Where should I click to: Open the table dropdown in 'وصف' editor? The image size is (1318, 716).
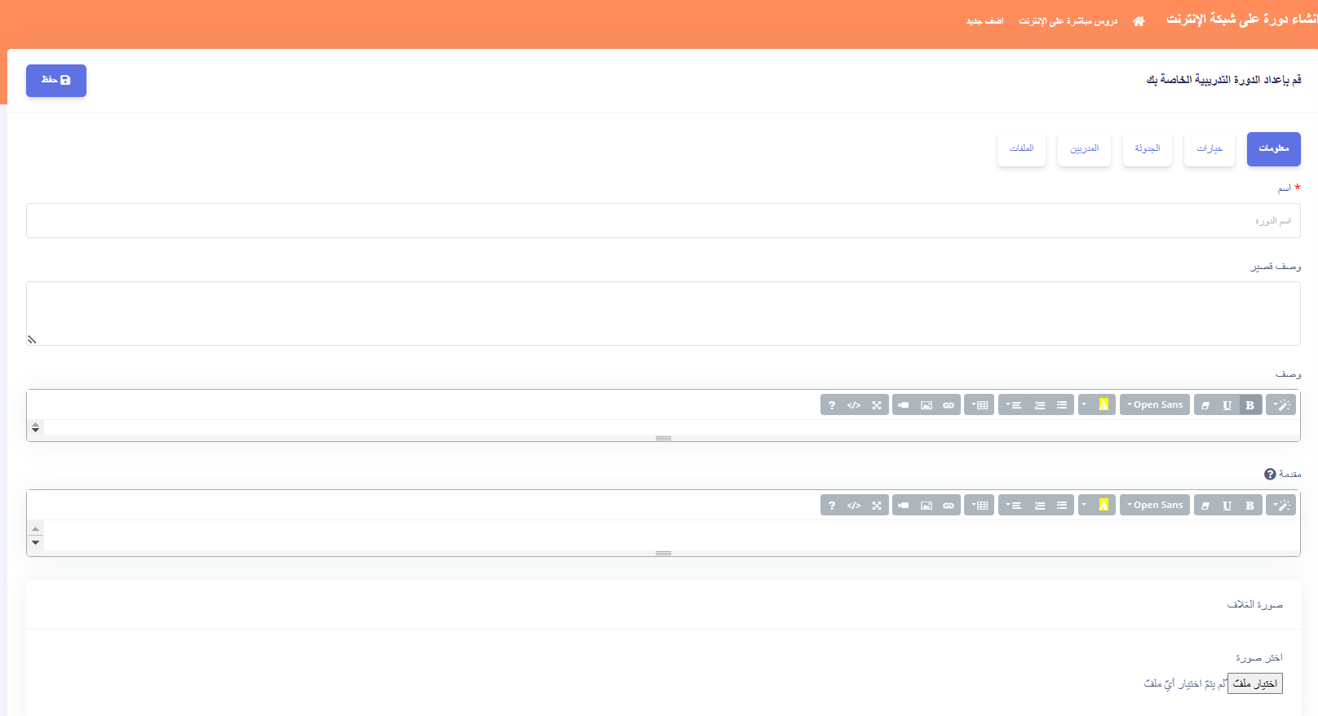coord(979,405)
